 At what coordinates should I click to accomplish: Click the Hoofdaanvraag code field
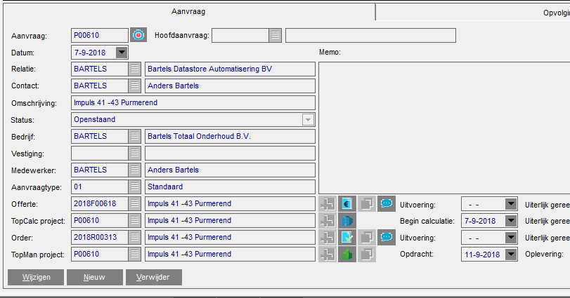click(240, 36)
